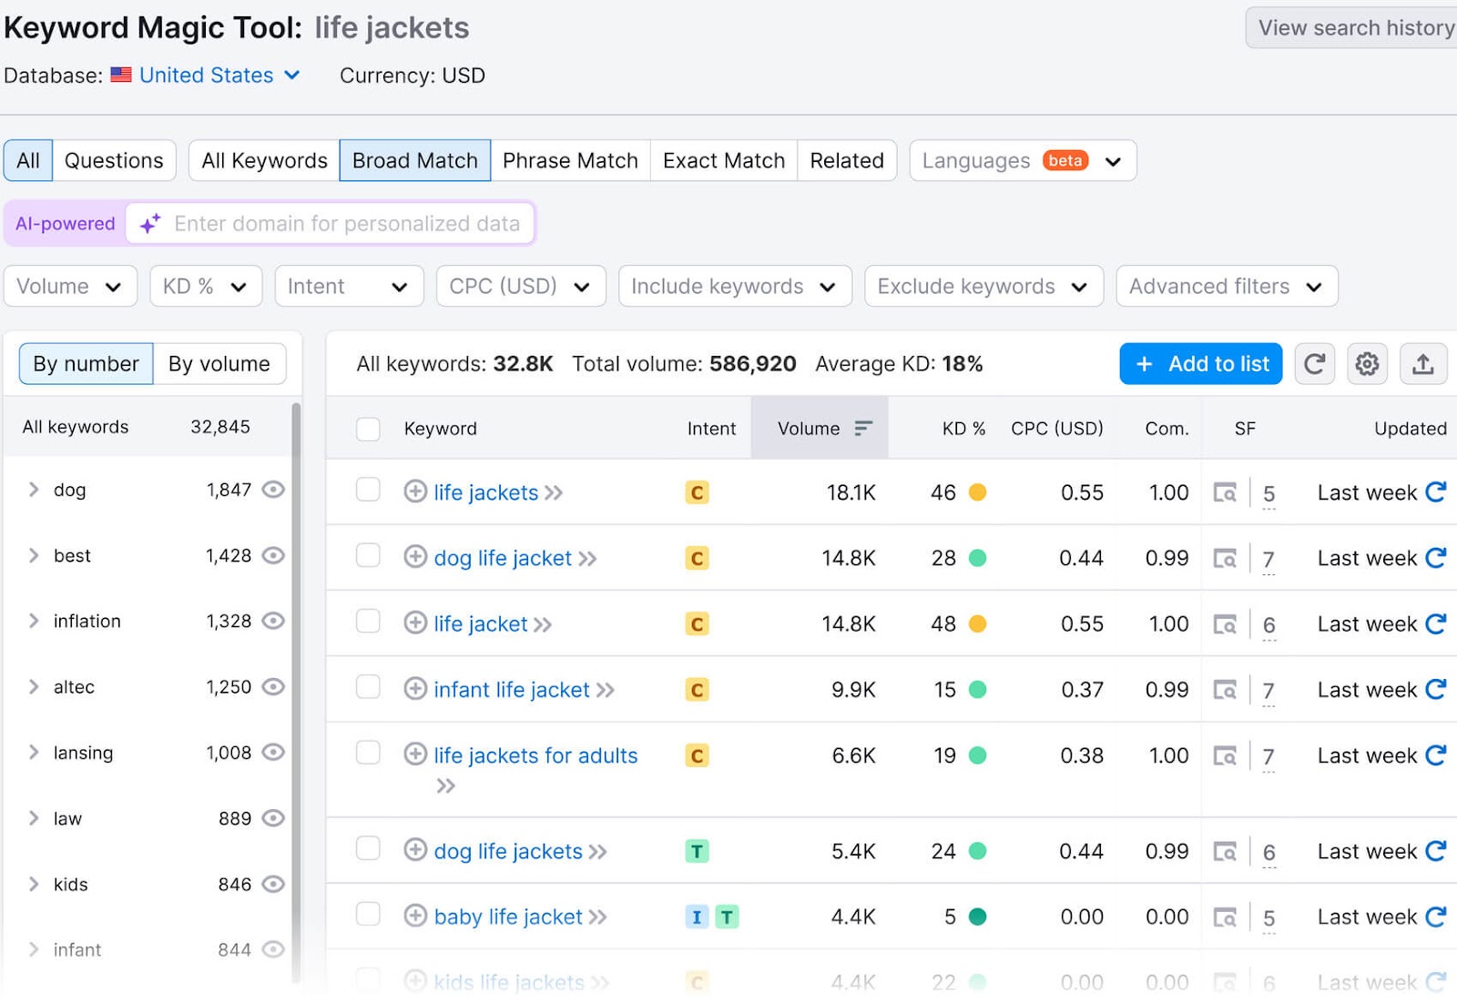Add 'dog life jackets' via plus icon

click(x=415, y=850)
